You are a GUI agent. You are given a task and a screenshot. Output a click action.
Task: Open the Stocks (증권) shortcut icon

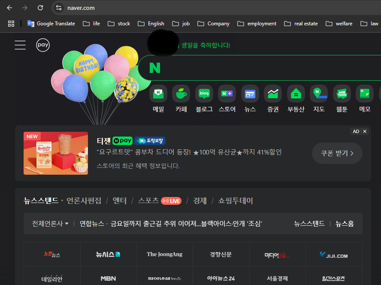click(273, 94)
